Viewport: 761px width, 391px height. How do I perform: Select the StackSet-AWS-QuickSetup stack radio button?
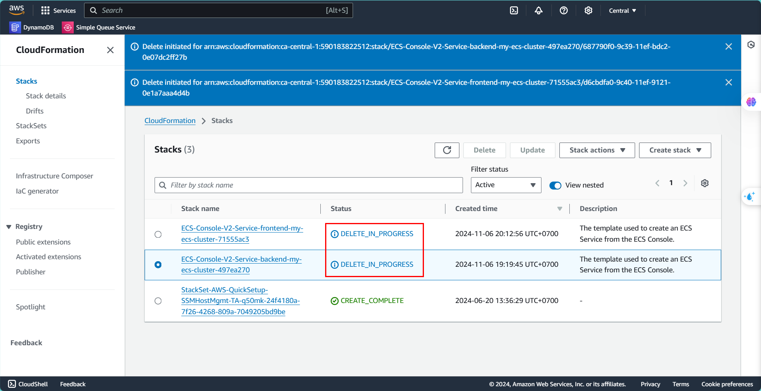pyautogui.click(x=158, y=301)
